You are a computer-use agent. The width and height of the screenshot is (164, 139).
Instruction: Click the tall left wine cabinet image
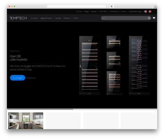90,65
